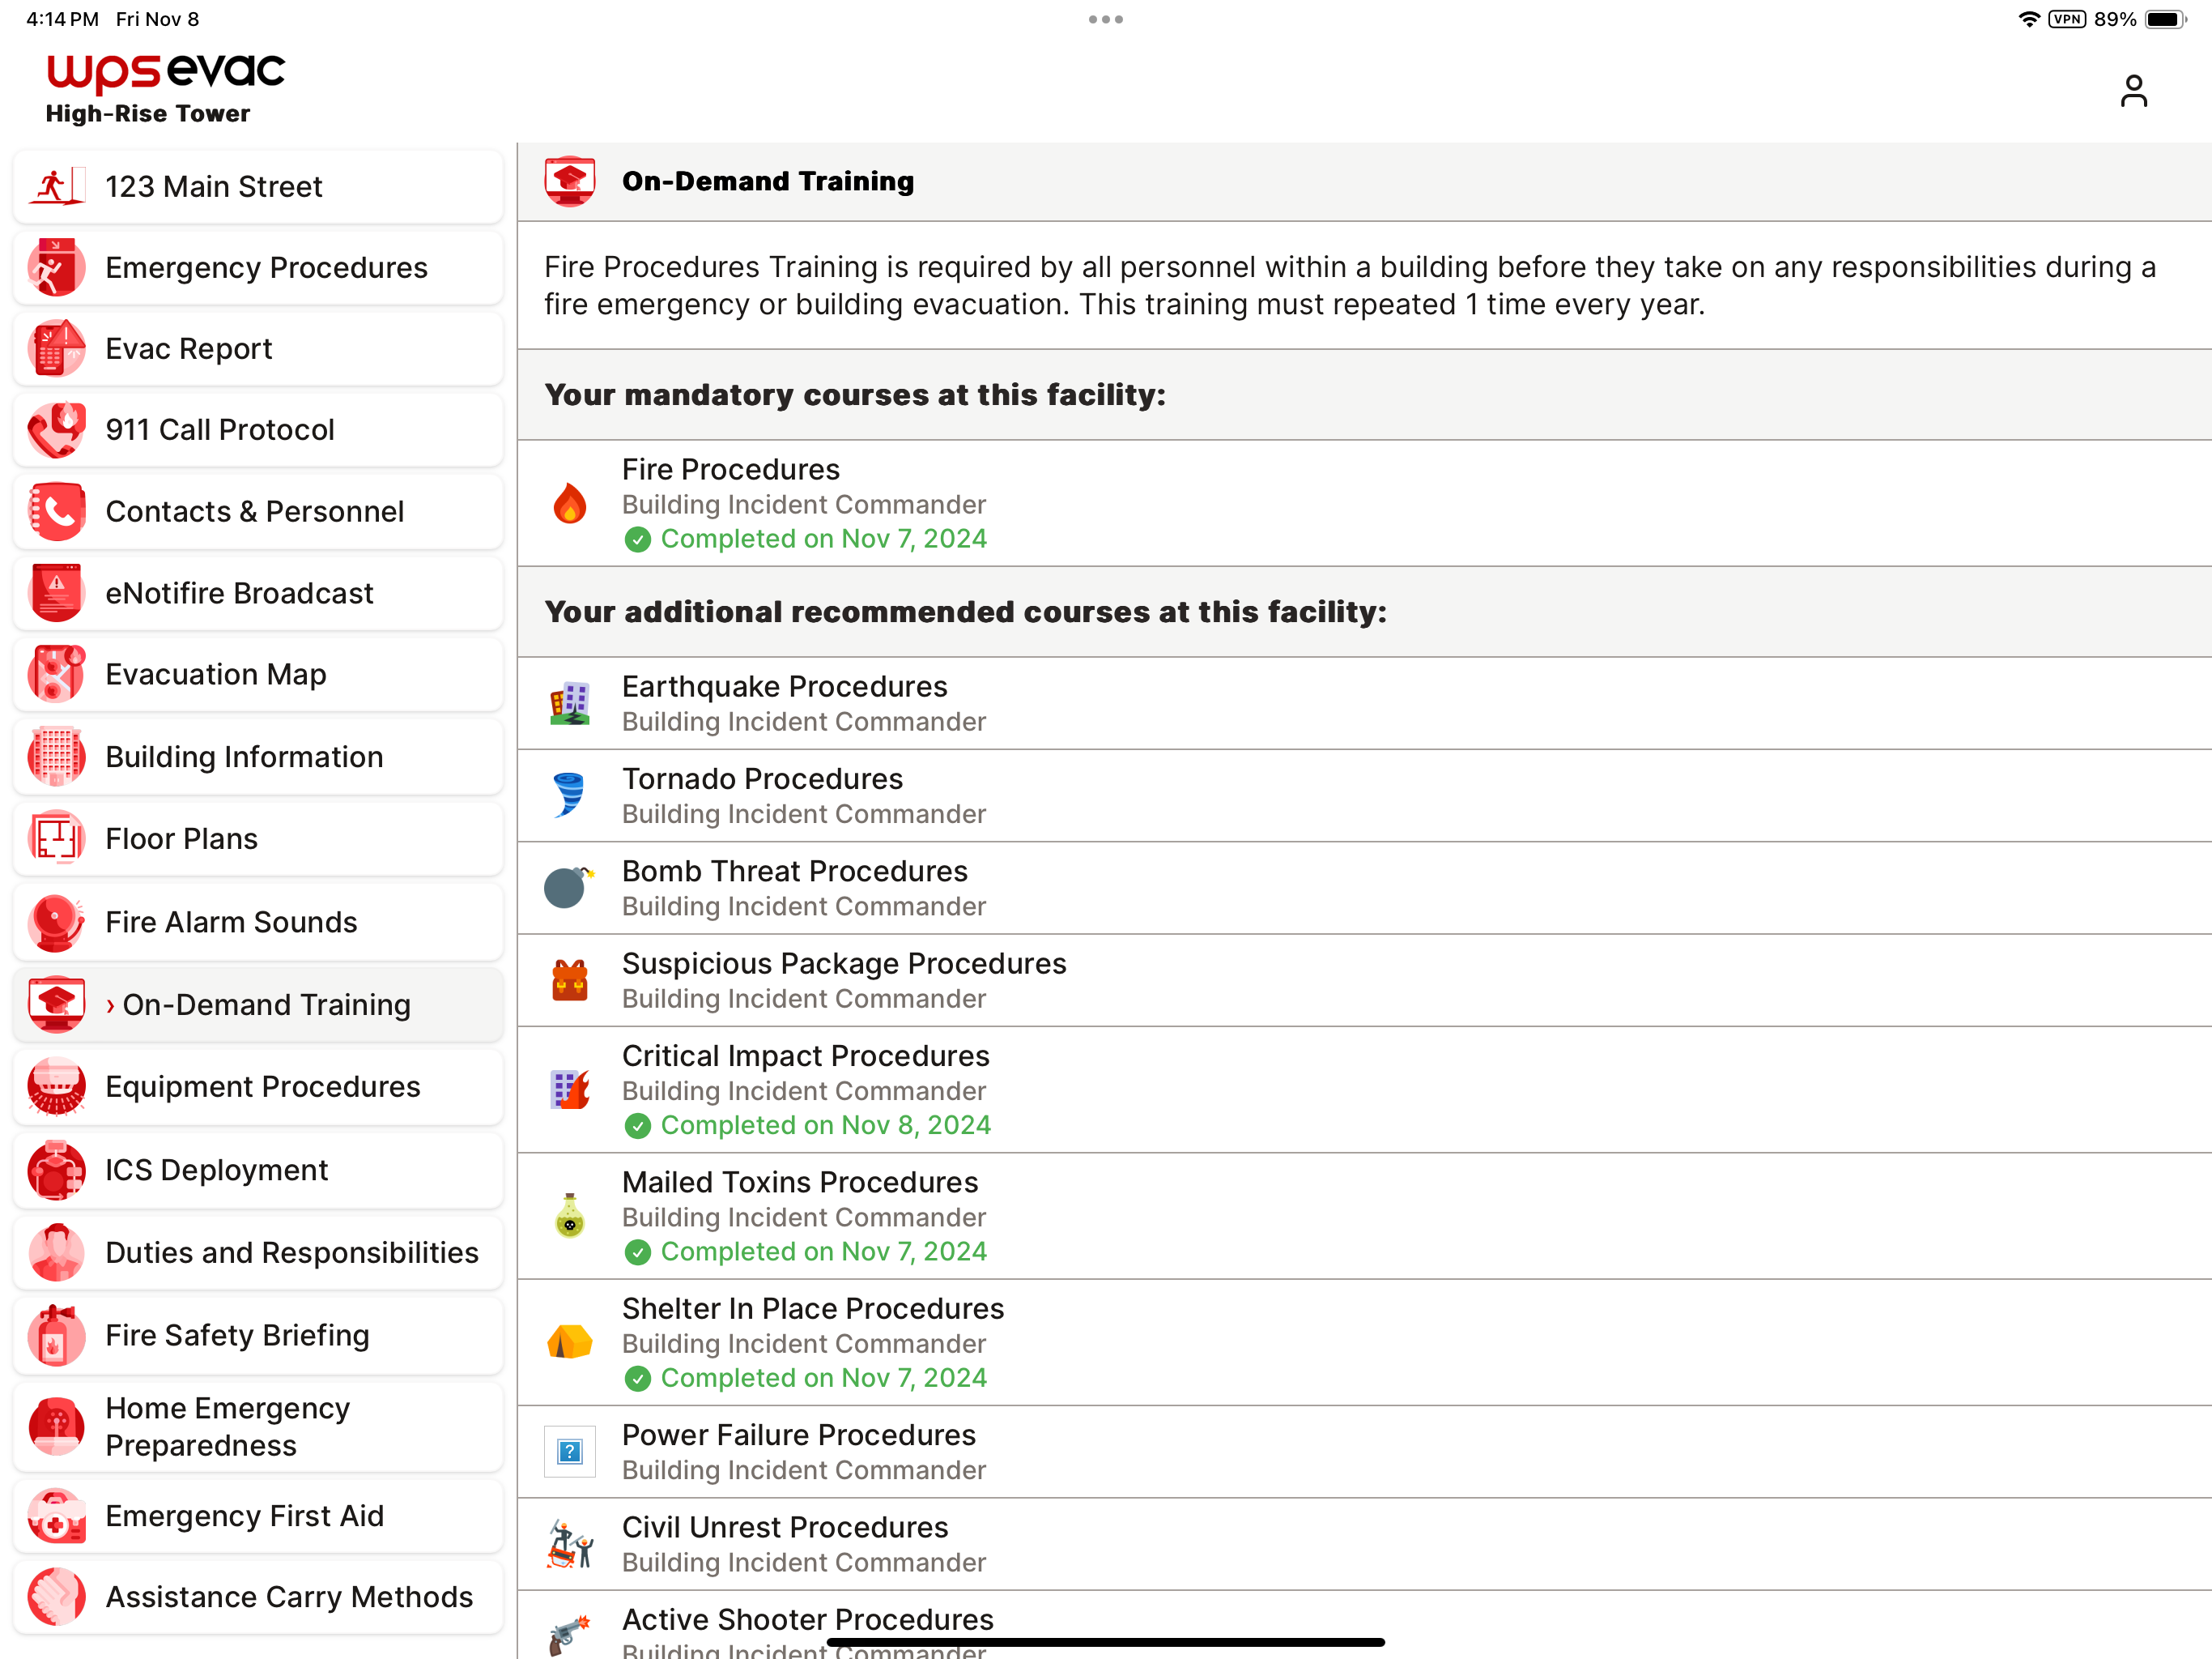Tap the Contacts & Personnel phone-book icon

click(57, 511)
